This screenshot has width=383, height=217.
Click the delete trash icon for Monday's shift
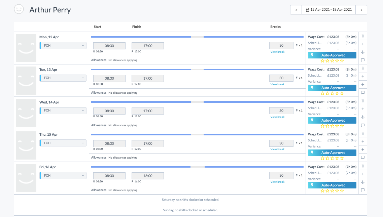click(362, 36)
